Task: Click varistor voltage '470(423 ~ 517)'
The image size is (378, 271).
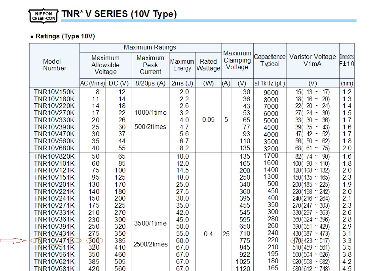Action: pyautogui.click(x=311, y=241)
